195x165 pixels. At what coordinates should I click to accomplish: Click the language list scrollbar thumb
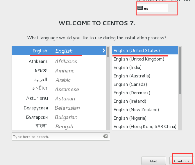tap(108, 52)
